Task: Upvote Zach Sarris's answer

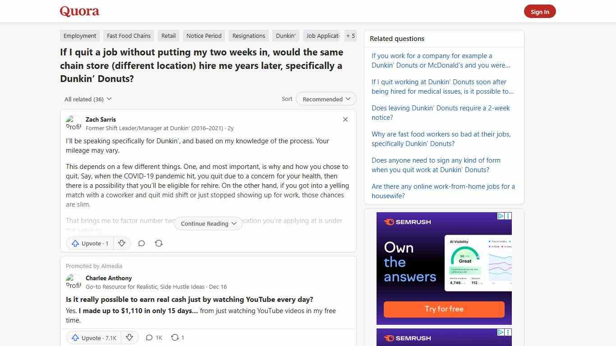Action: (89, 243)
